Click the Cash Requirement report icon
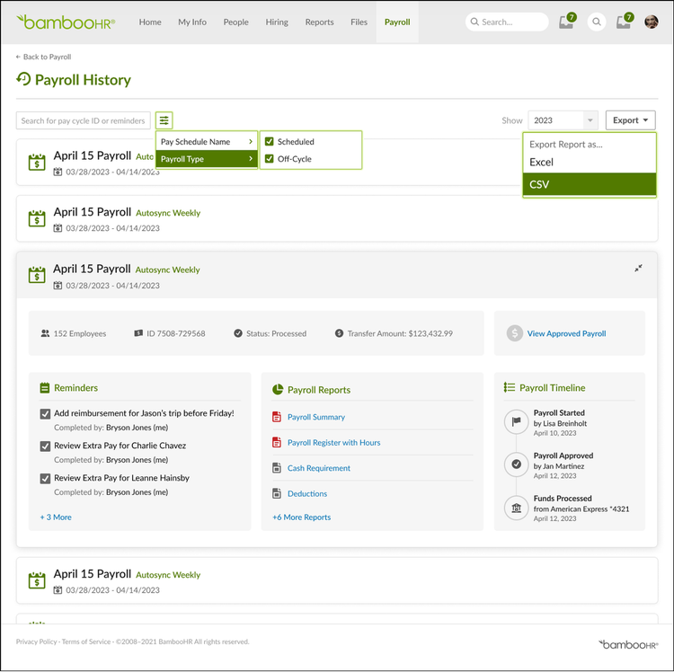The height and width of the screenshot is (672, 674). pyautogui.click(x=277, y=467)
